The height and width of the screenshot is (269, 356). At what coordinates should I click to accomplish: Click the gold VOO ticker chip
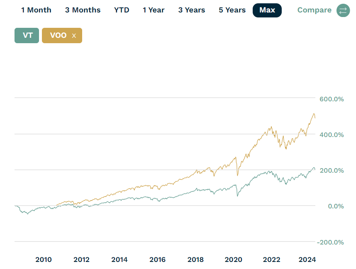pyautogui.click(x=58, y=36)
